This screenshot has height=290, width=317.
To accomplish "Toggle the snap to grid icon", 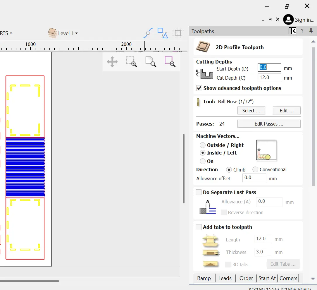I will tap(178, 33).
